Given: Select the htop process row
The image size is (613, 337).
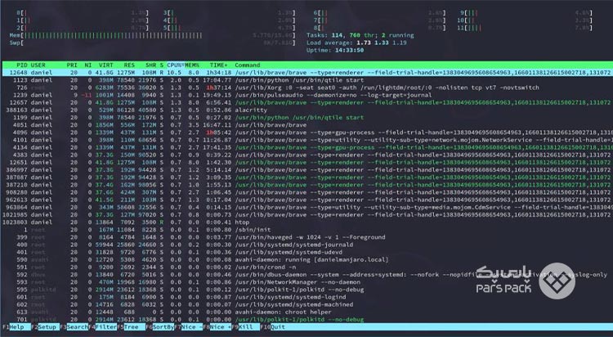Looking at the screenshot, I should pos(307,222).
